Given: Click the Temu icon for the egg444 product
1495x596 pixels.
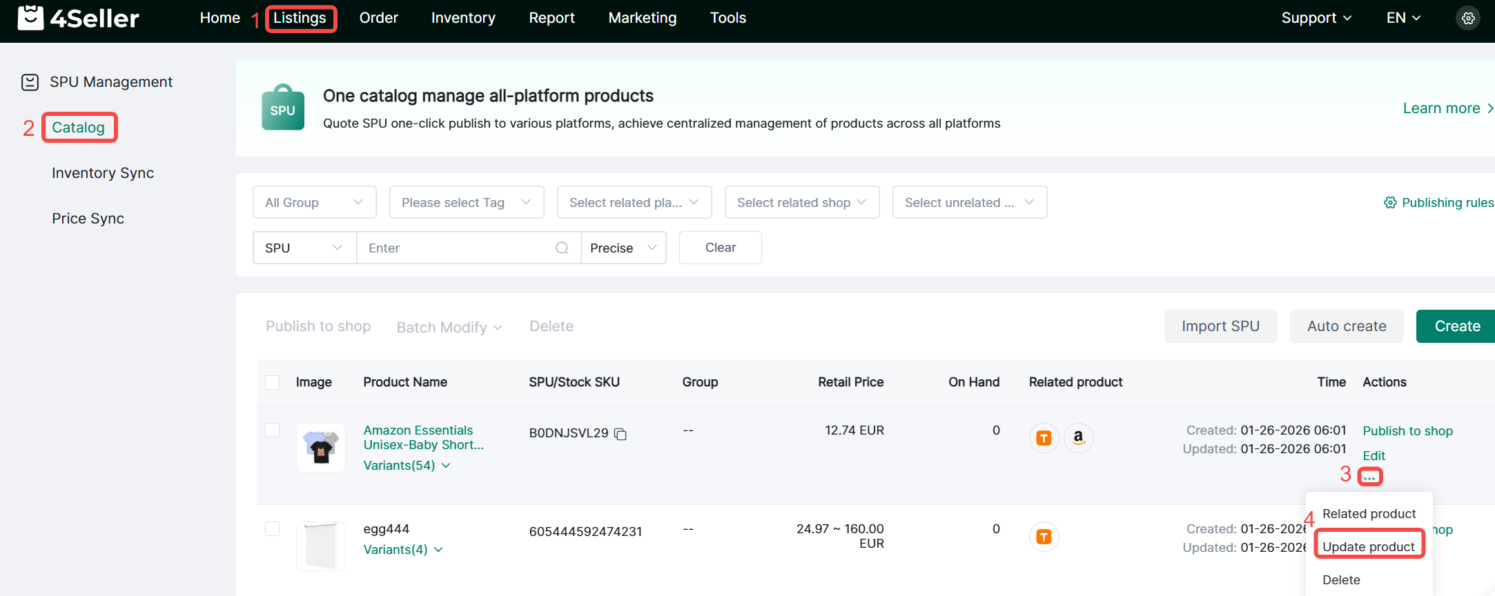Looking at the screenshot, I should pyautogui.click(x=1044, y=536).
